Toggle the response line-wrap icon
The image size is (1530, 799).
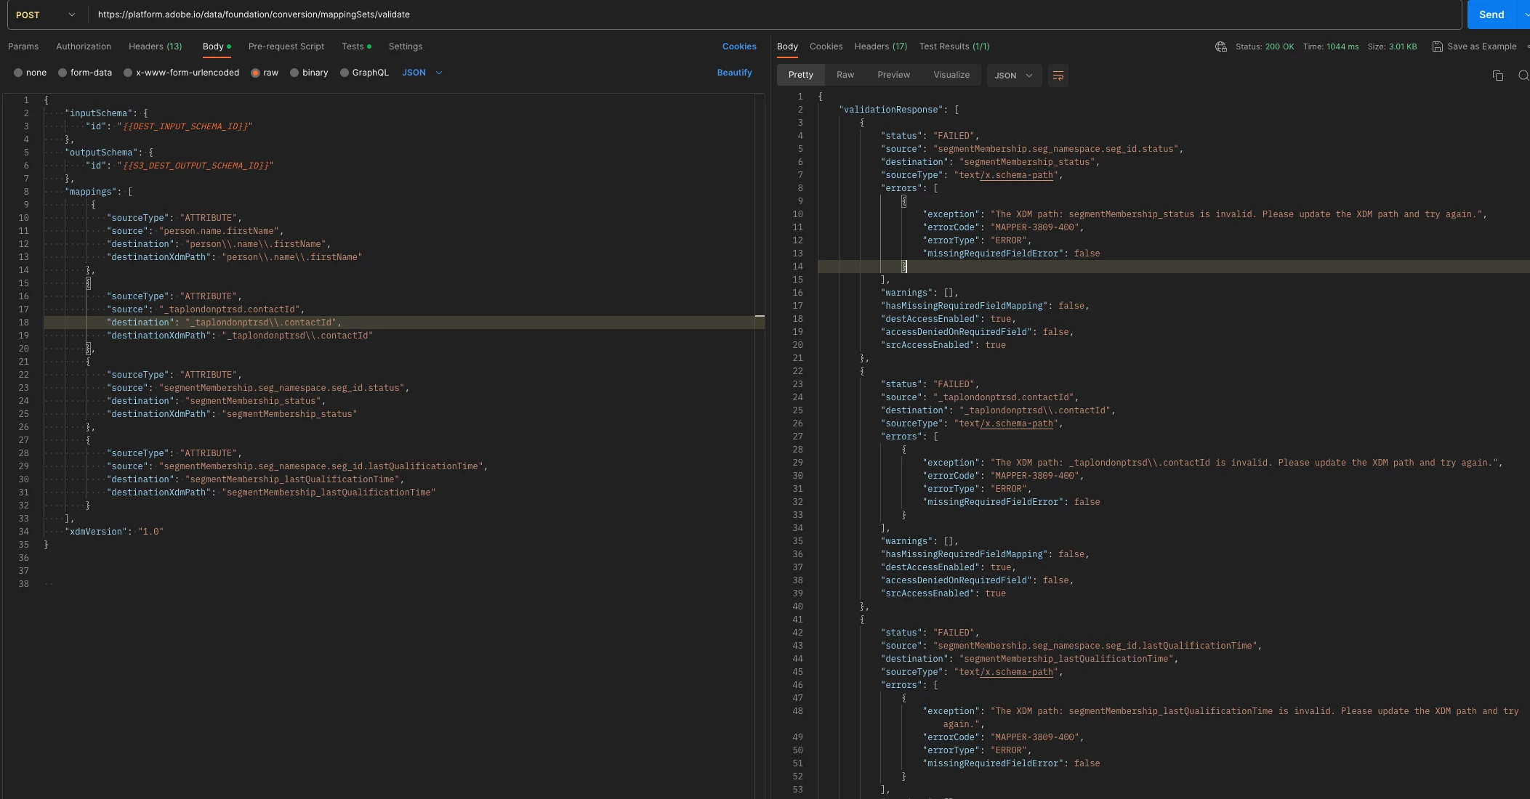(x=1058, y=76)
